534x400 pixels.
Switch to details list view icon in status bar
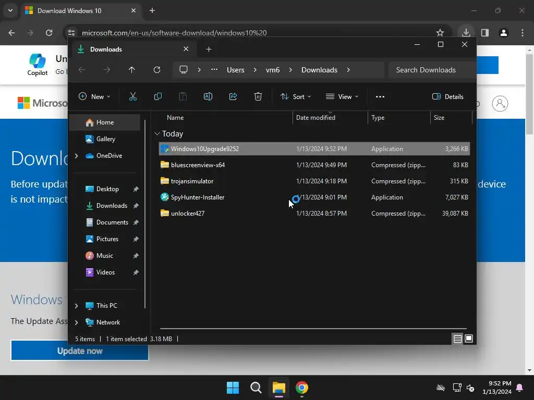pos(457,339)
